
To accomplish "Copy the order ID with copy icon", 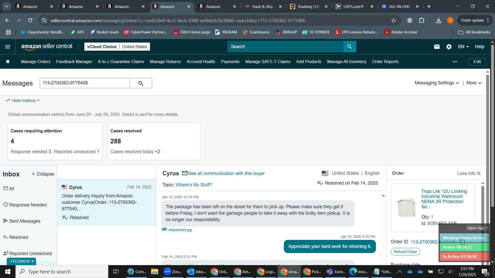I will click(x=463, y=242).
